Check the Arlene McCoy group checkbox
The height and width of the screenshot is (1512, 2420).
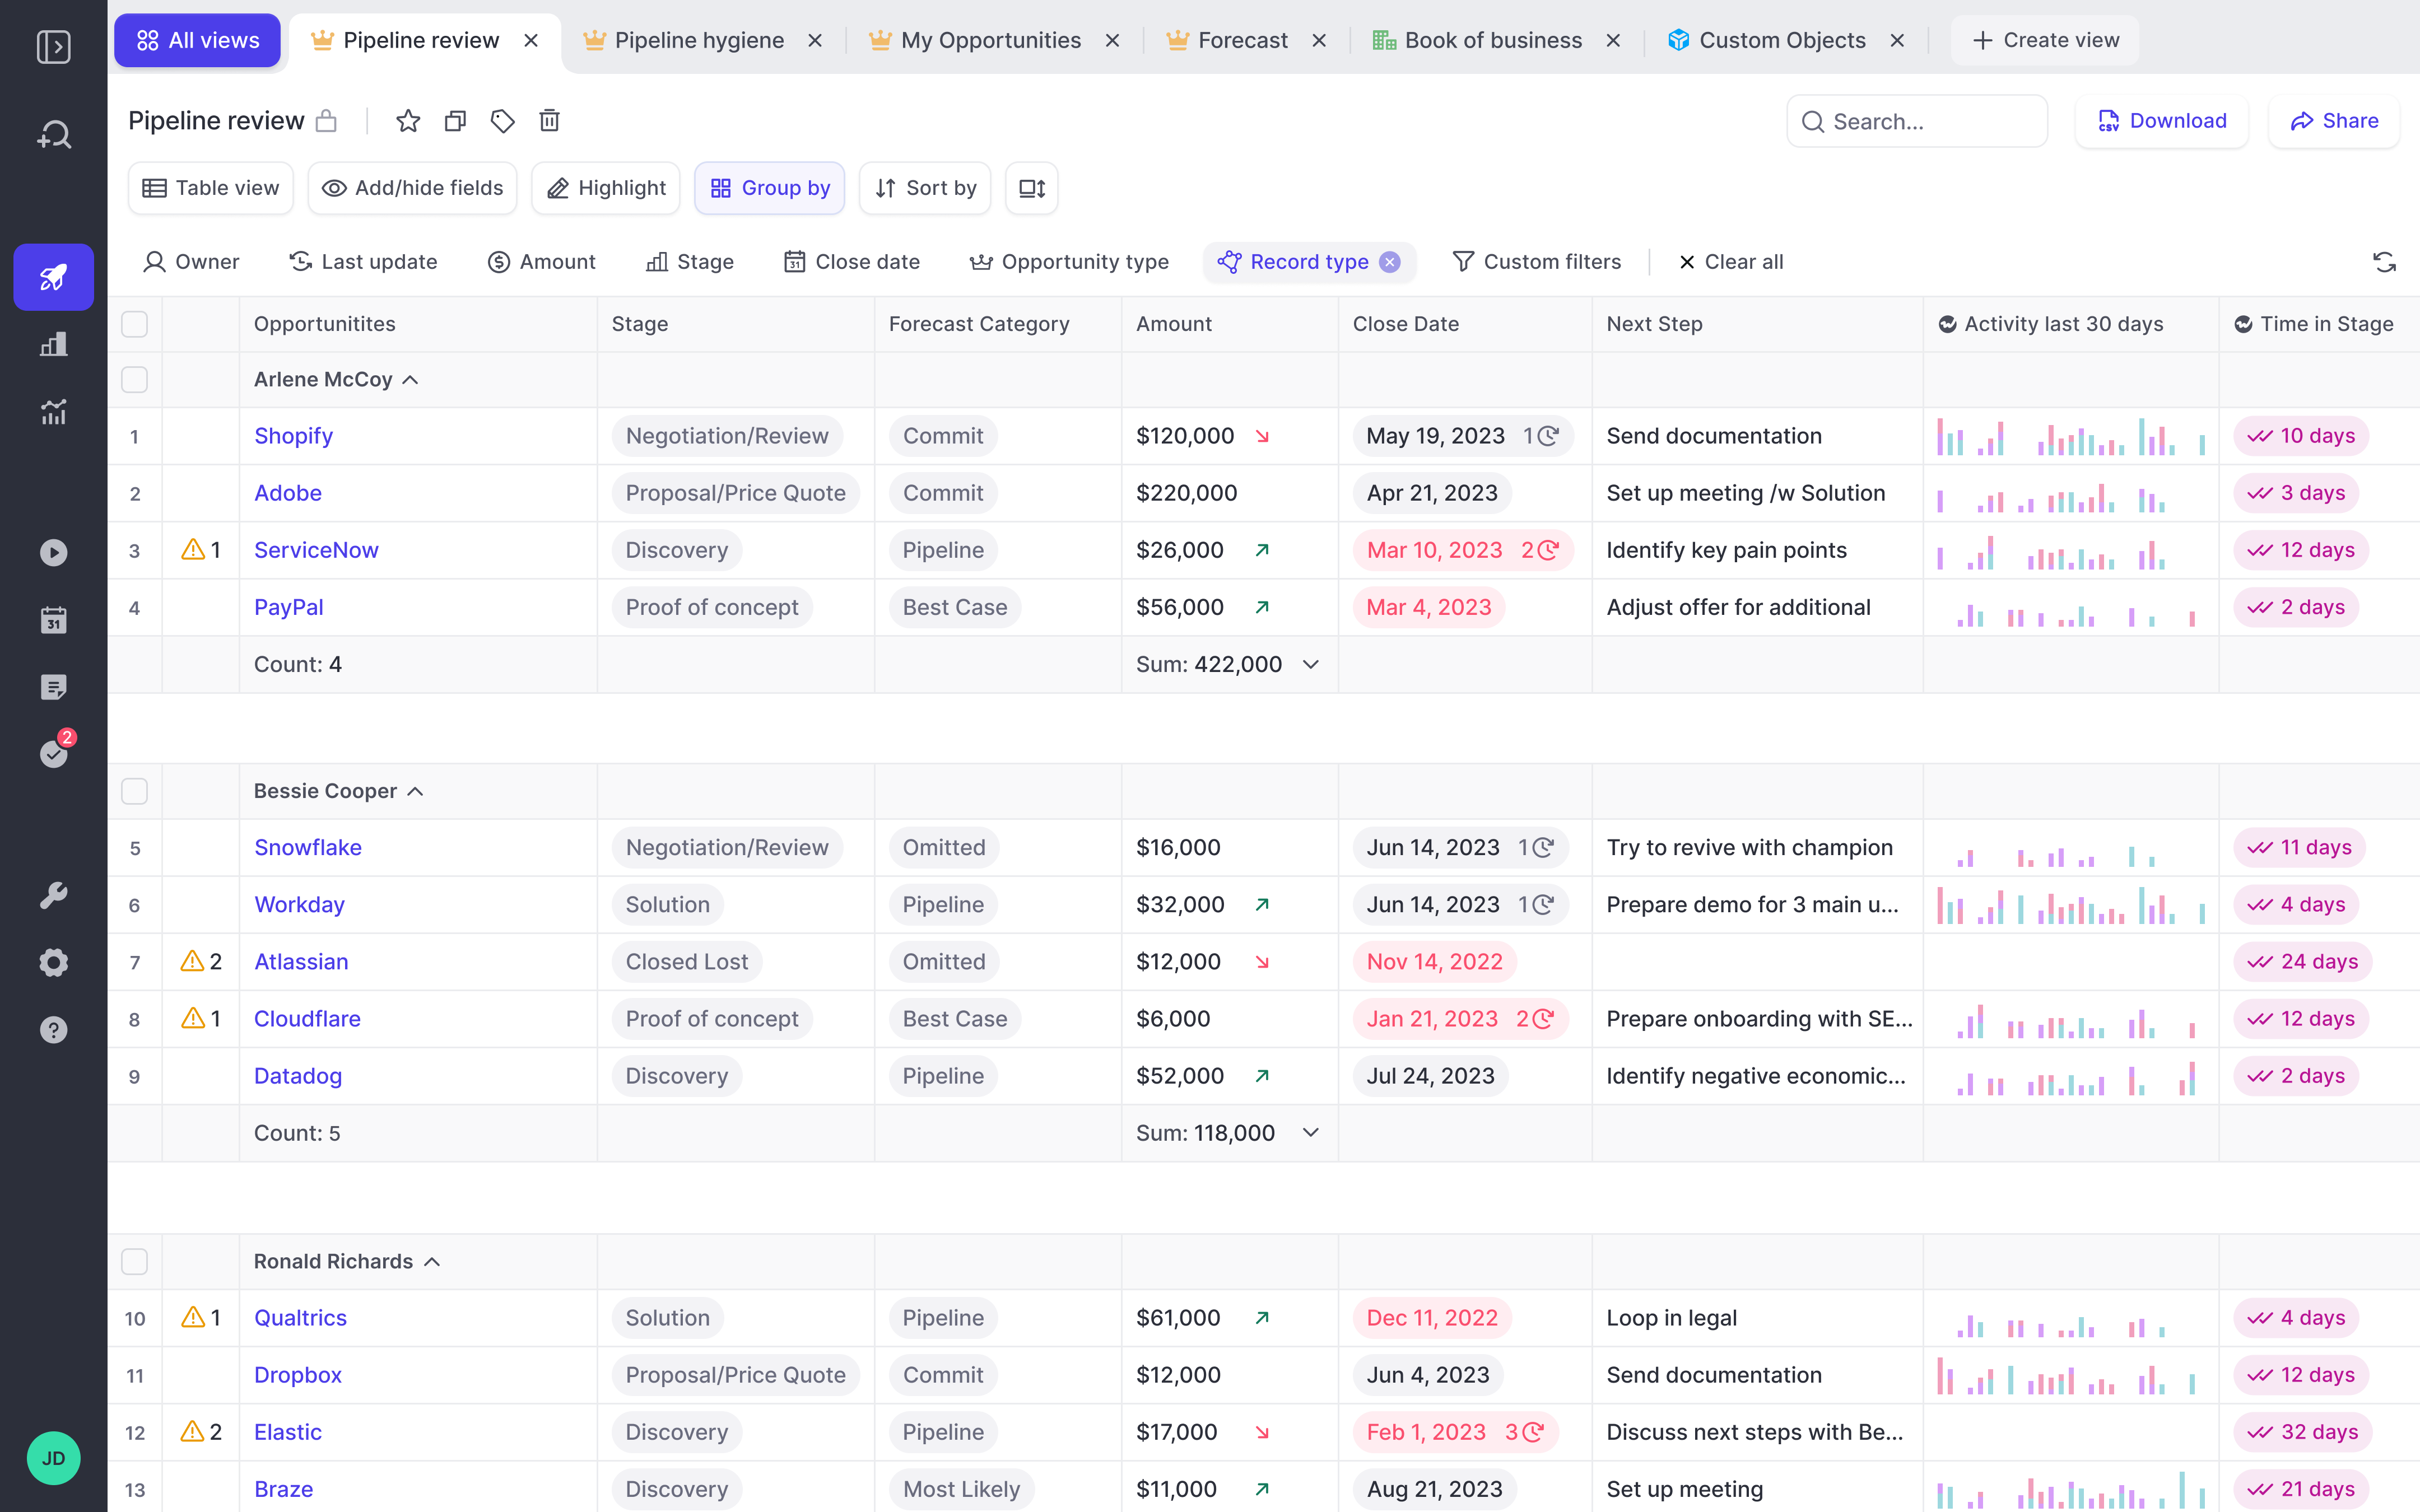[x=134, y=379]
